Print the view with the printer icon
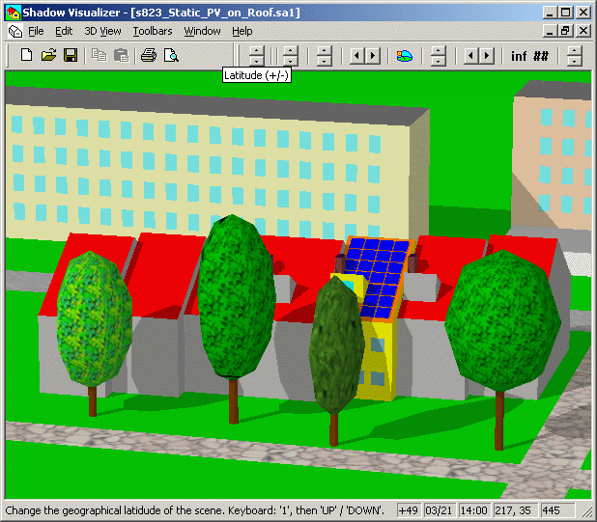The image size is (597, 522). [149, 56]
